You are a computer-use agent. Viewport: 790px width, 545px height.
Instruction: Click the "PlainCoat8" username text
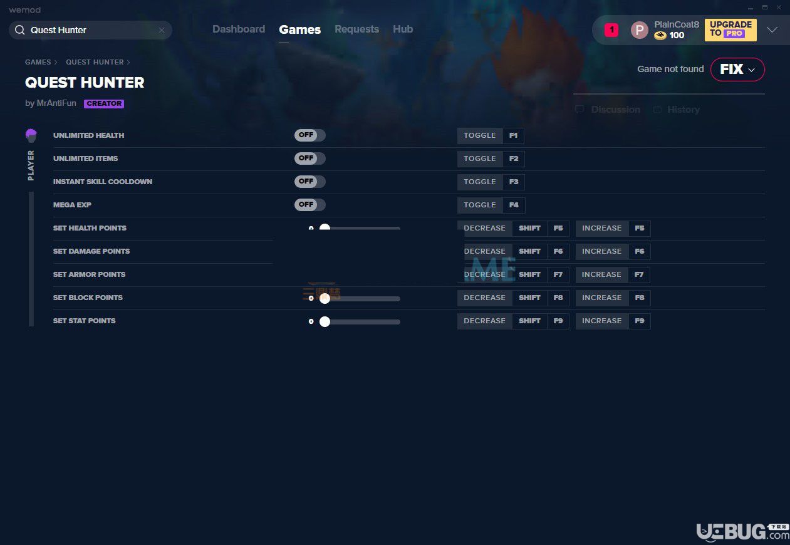677,24
